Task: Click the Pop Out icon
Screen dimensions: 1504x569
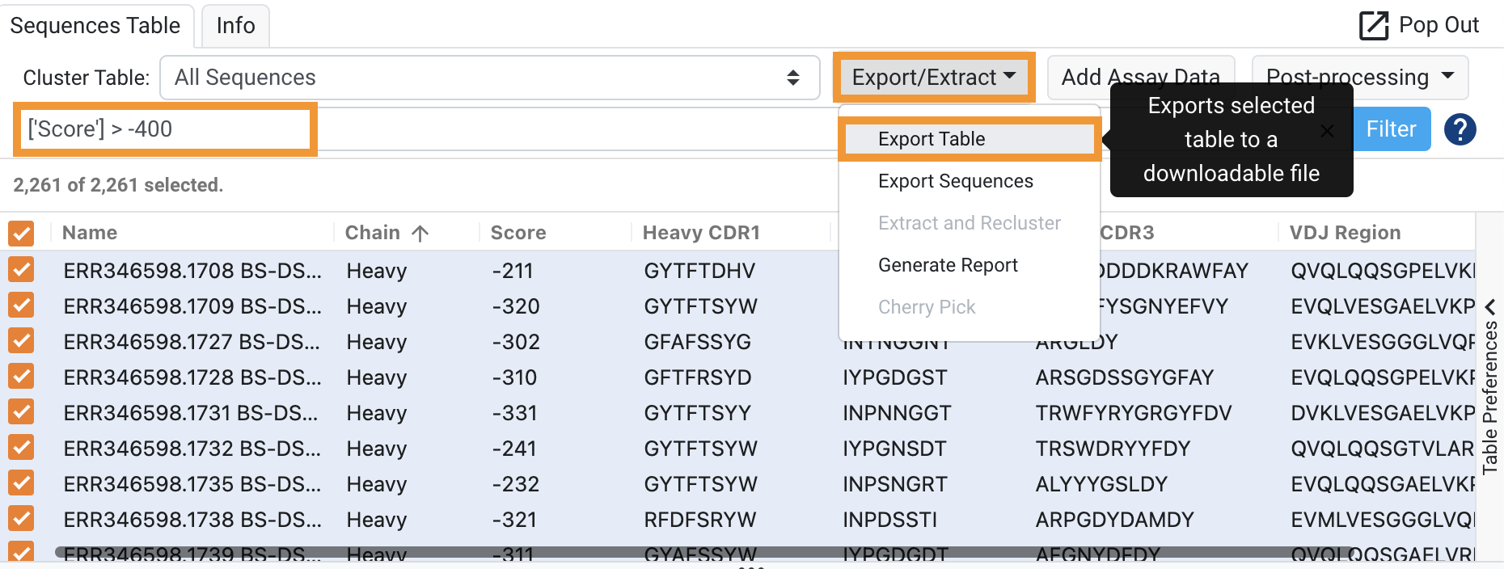Action: coord(1373,26)
